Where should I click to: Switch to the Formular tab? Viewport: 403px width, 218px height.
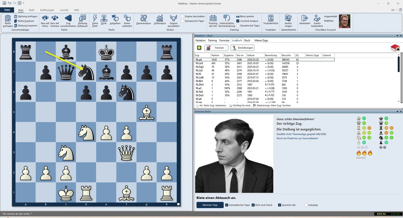(224, 40)
